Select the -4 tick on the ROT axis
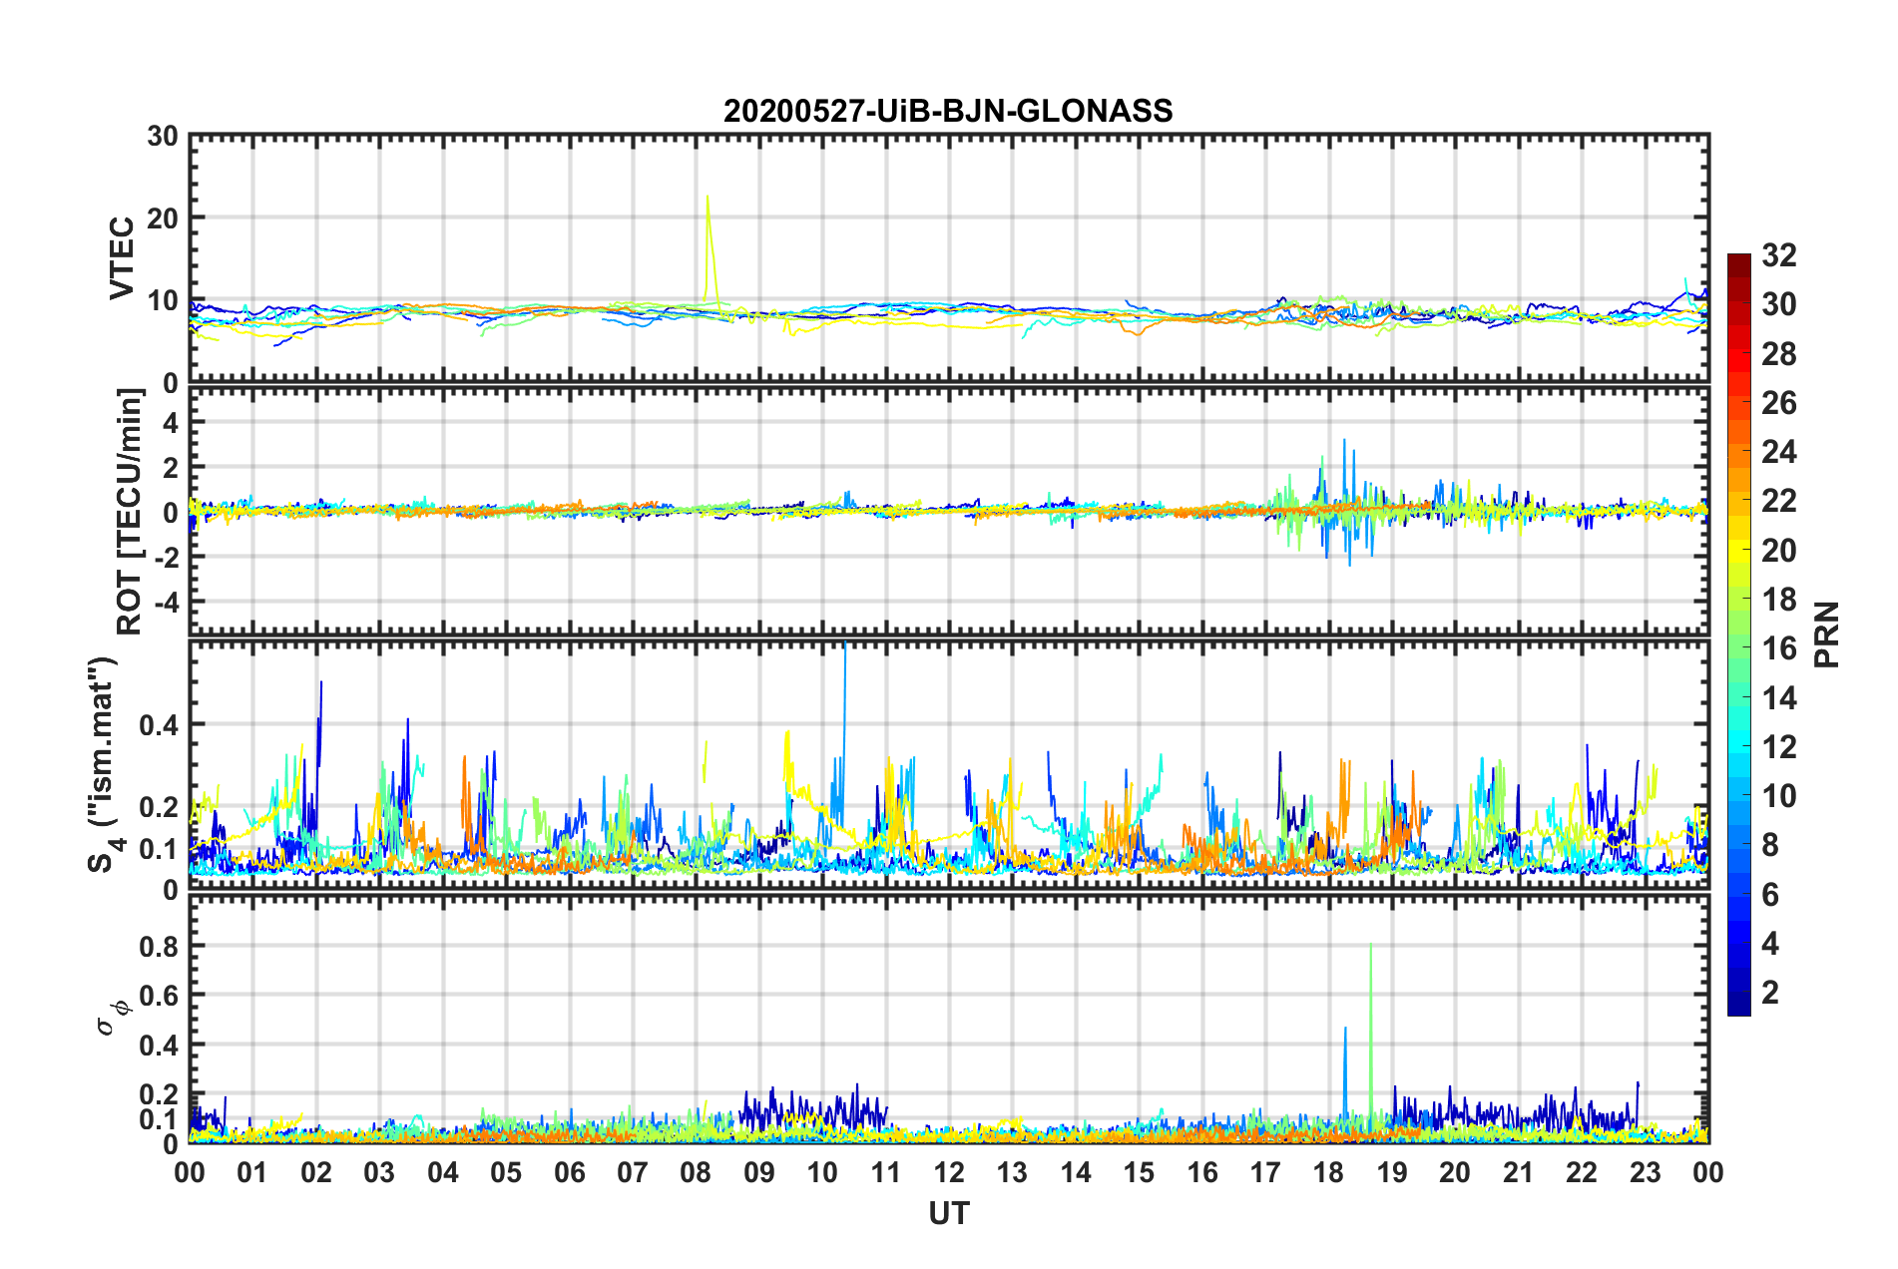1898x1269 pixels. tap(165, 603)
